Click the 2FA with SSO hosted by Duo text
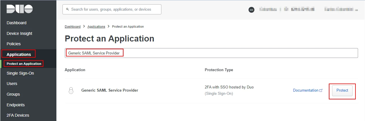 [x=229, y=87]
